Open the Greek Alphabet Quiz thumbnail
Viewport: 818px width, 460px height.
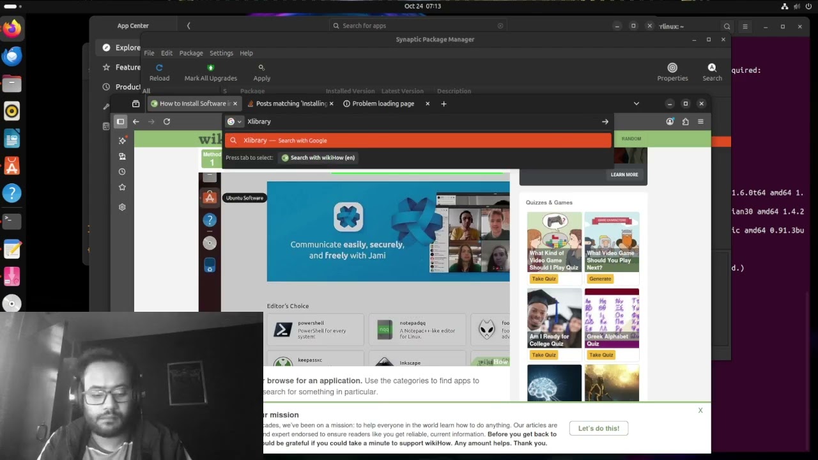coord(612,318)
